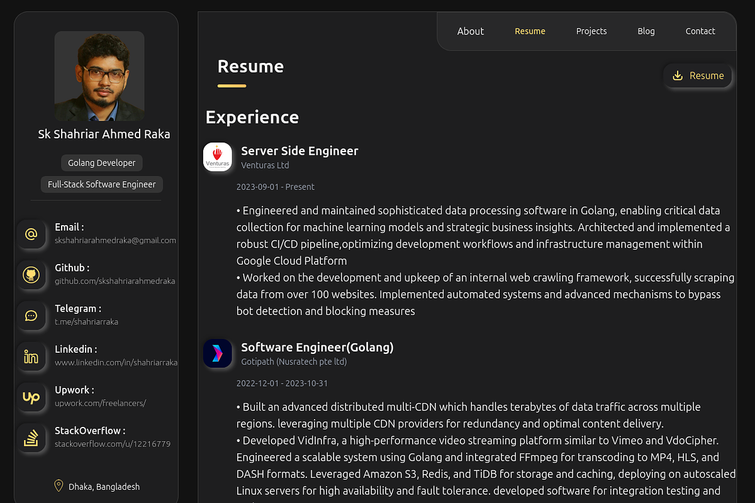Click the Resume download button
The width and height of the screenshot is (755, 503).
click(x=698, y=75)
